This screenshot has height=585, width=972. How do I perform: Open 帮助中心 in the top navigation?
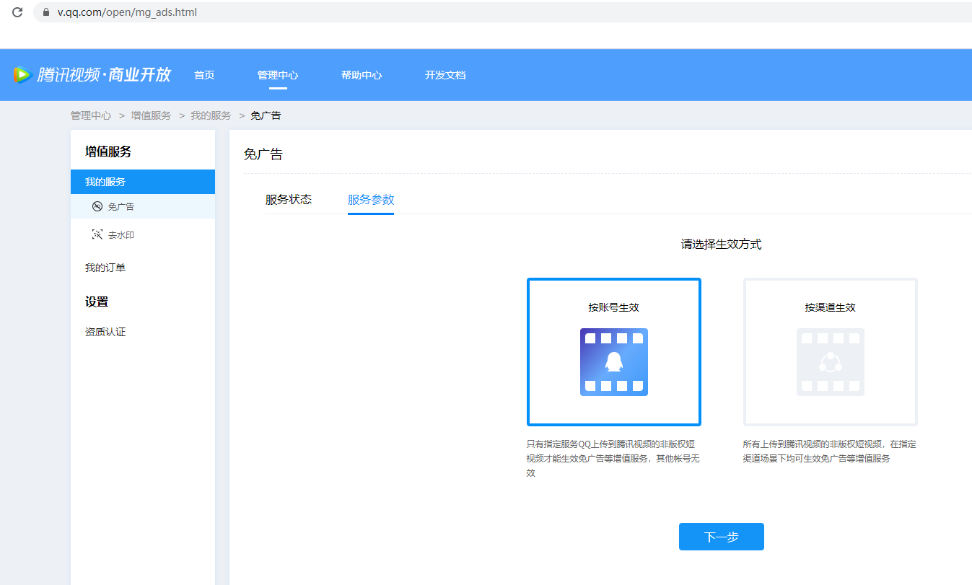(x=362, y=75)
